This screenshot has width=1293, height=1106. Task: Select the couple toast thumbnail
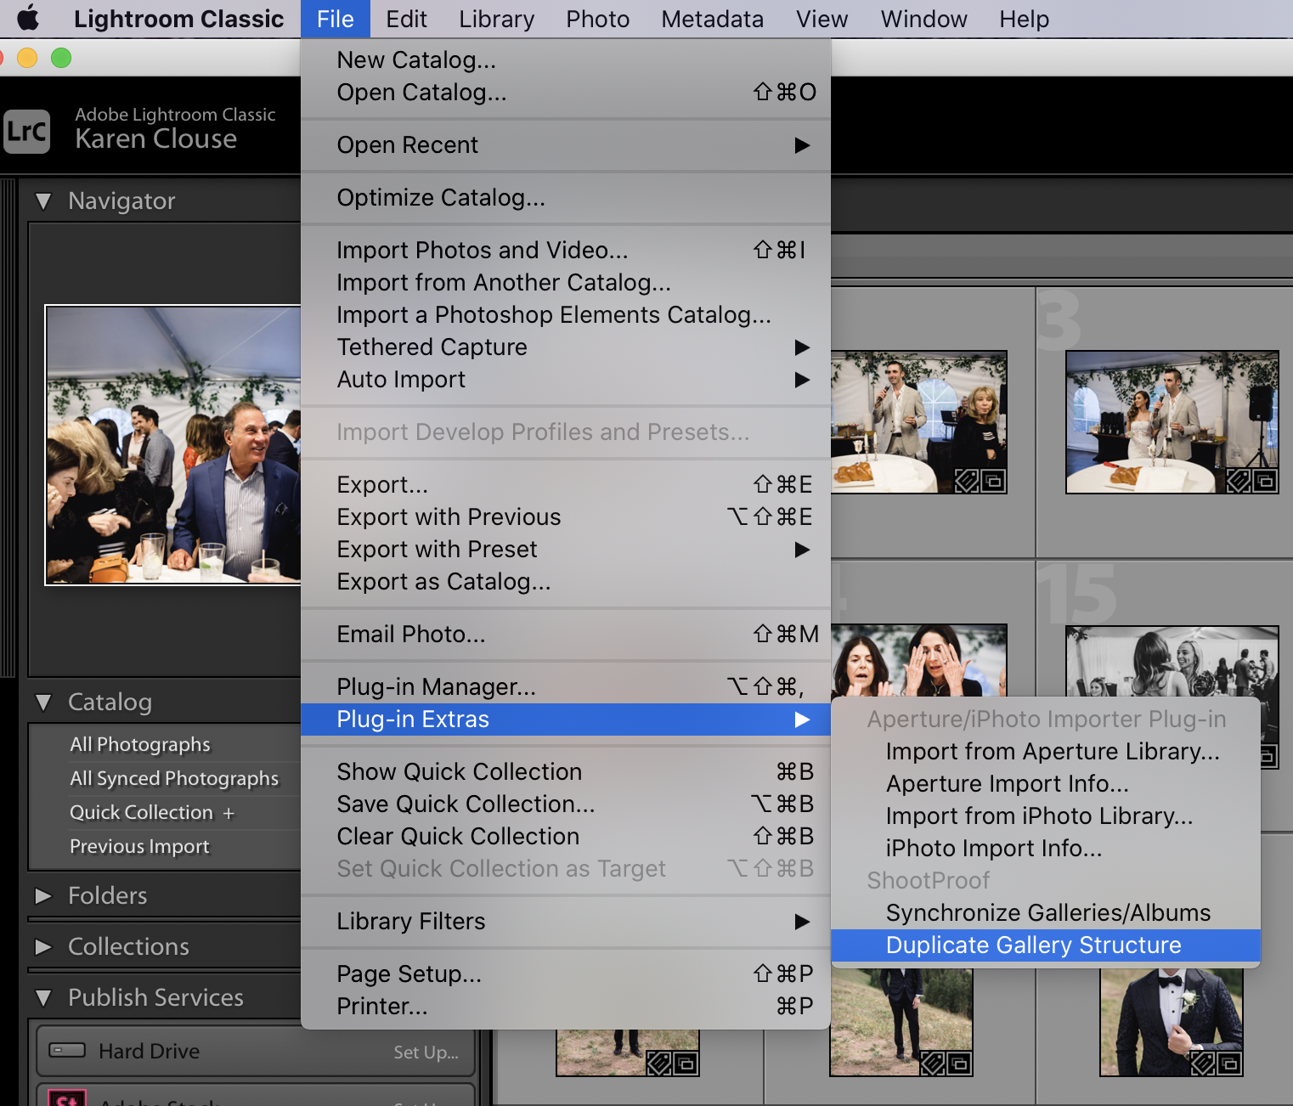click(x=1172, y=422)
